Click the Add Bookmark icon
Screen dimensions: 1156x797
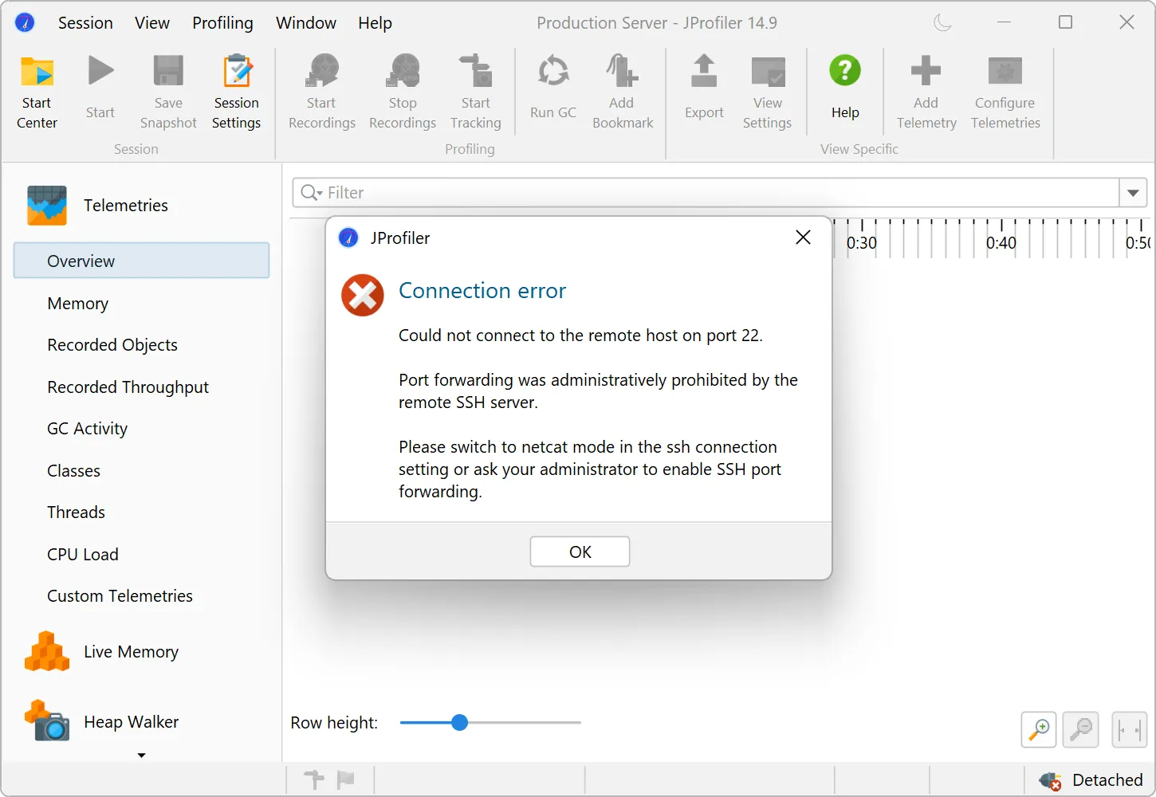pos(622,92)
